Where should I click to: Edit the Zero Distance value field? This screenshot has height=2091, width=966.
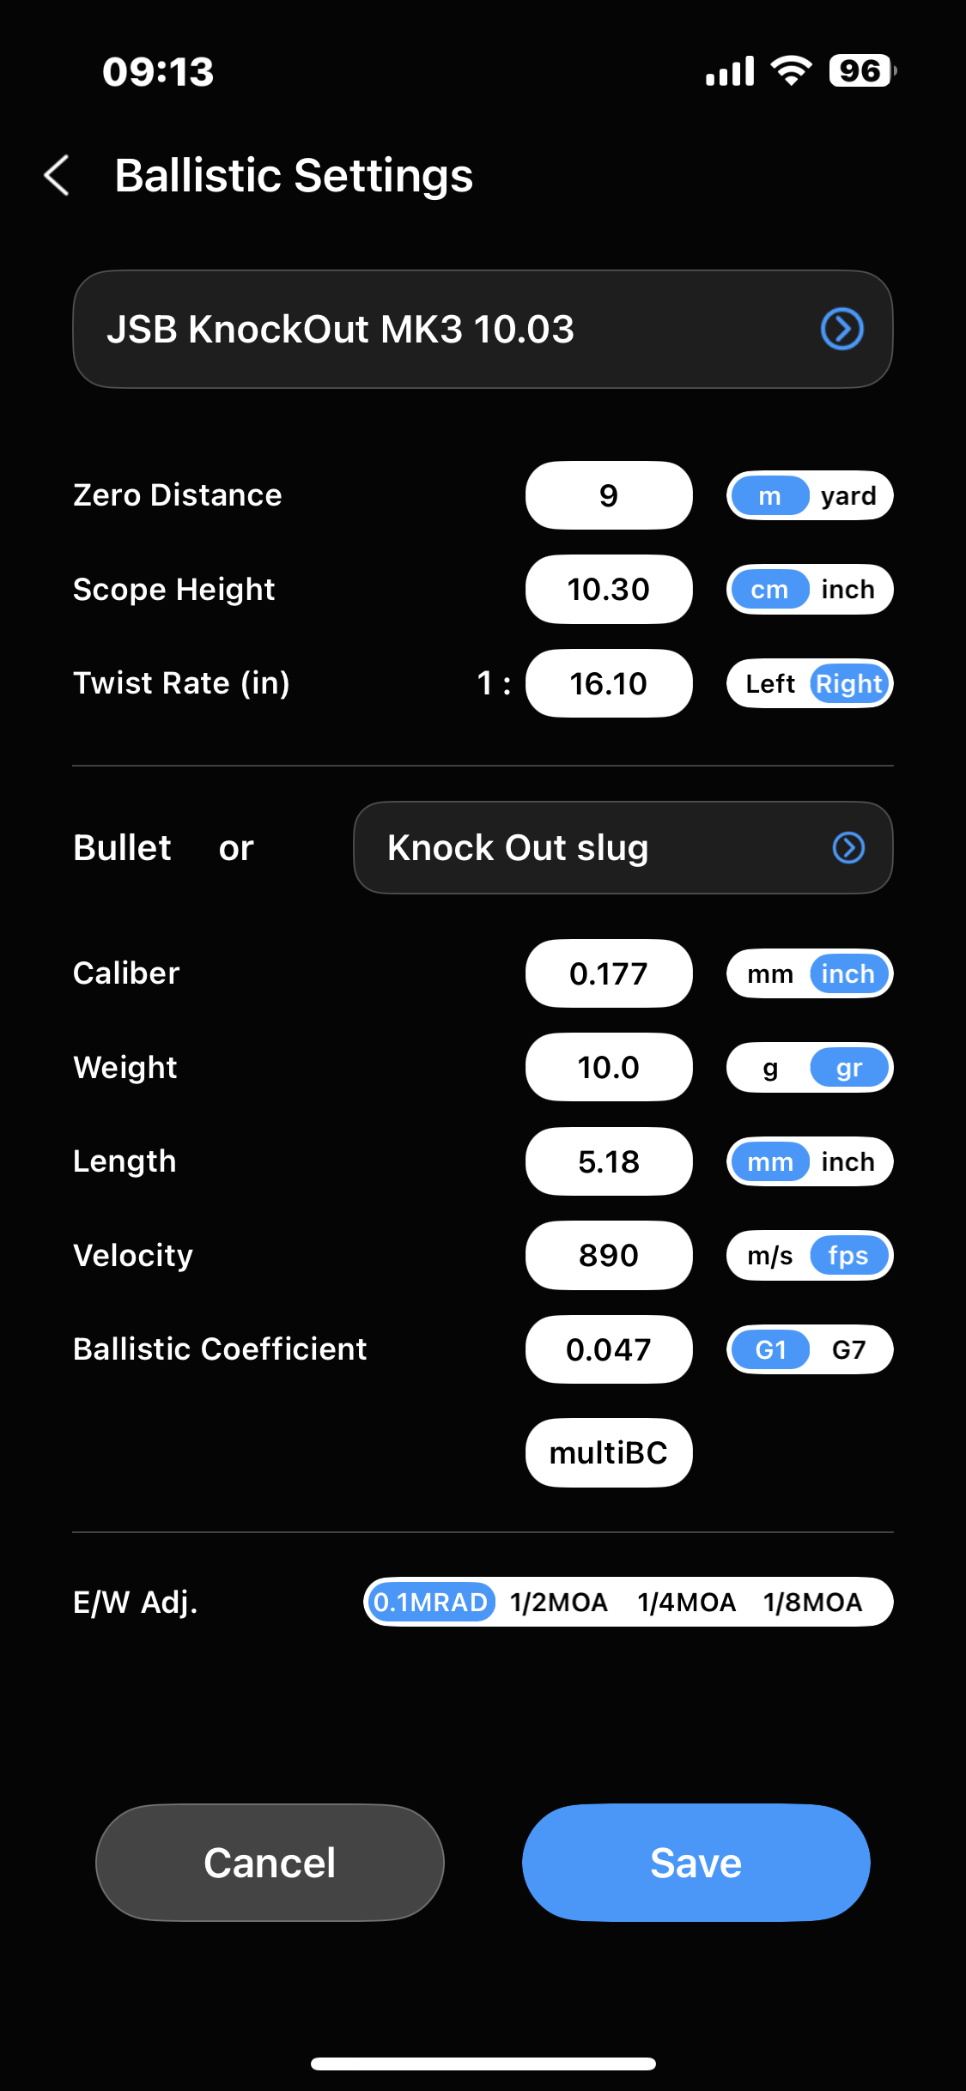[609, 495]
